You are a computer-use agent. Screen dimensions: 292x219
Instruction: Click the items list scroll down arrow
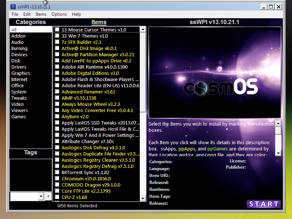click(x=143, y=198)
